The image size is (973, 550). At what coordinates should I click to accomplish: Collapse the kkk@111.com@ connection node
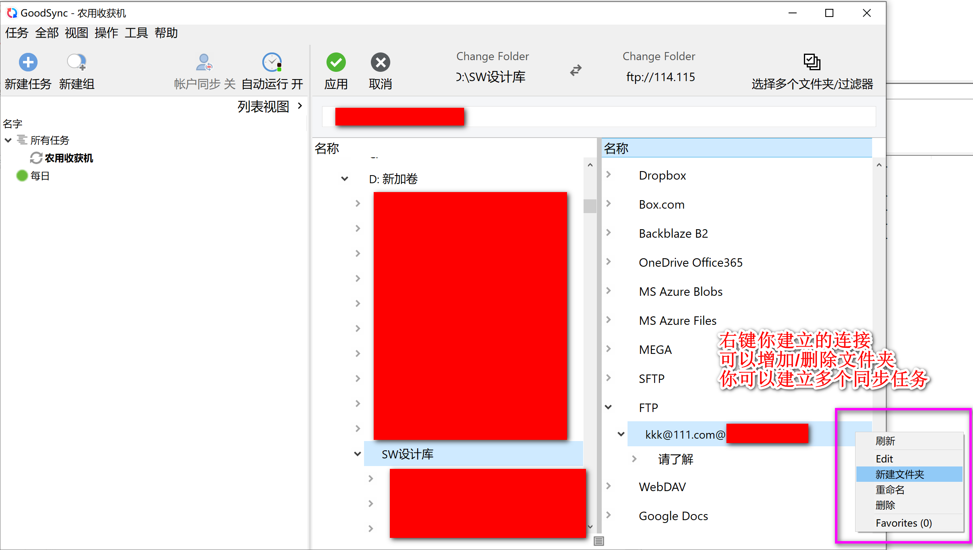point(621,434)
